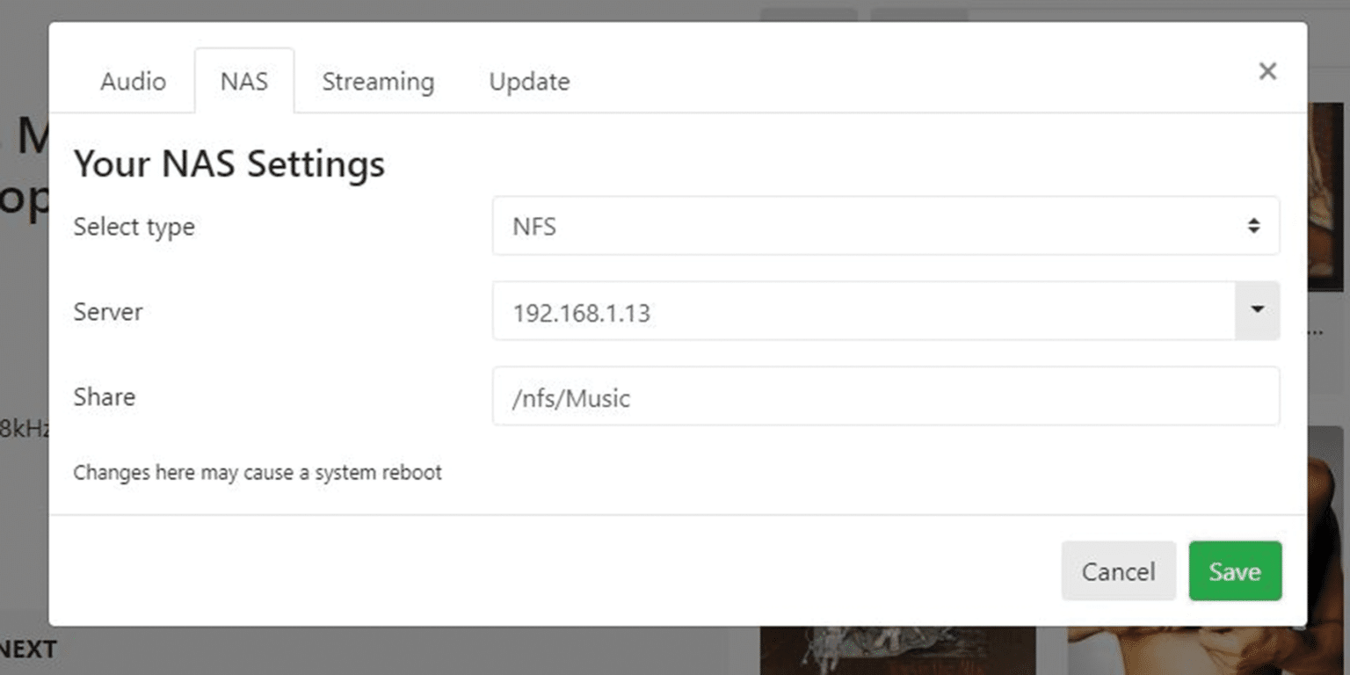Viewport: 1350px width, 675px height.
Task: Go to the Update tab
Action: 529,82
